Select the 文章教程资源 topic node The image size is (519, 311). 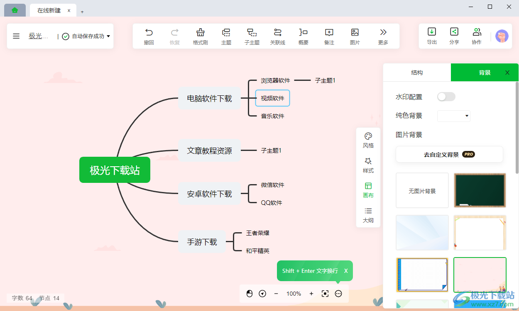[209, 151]
